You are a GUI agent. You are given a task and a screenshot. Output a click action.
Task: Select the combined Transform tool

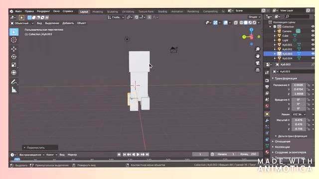(14, 73)
